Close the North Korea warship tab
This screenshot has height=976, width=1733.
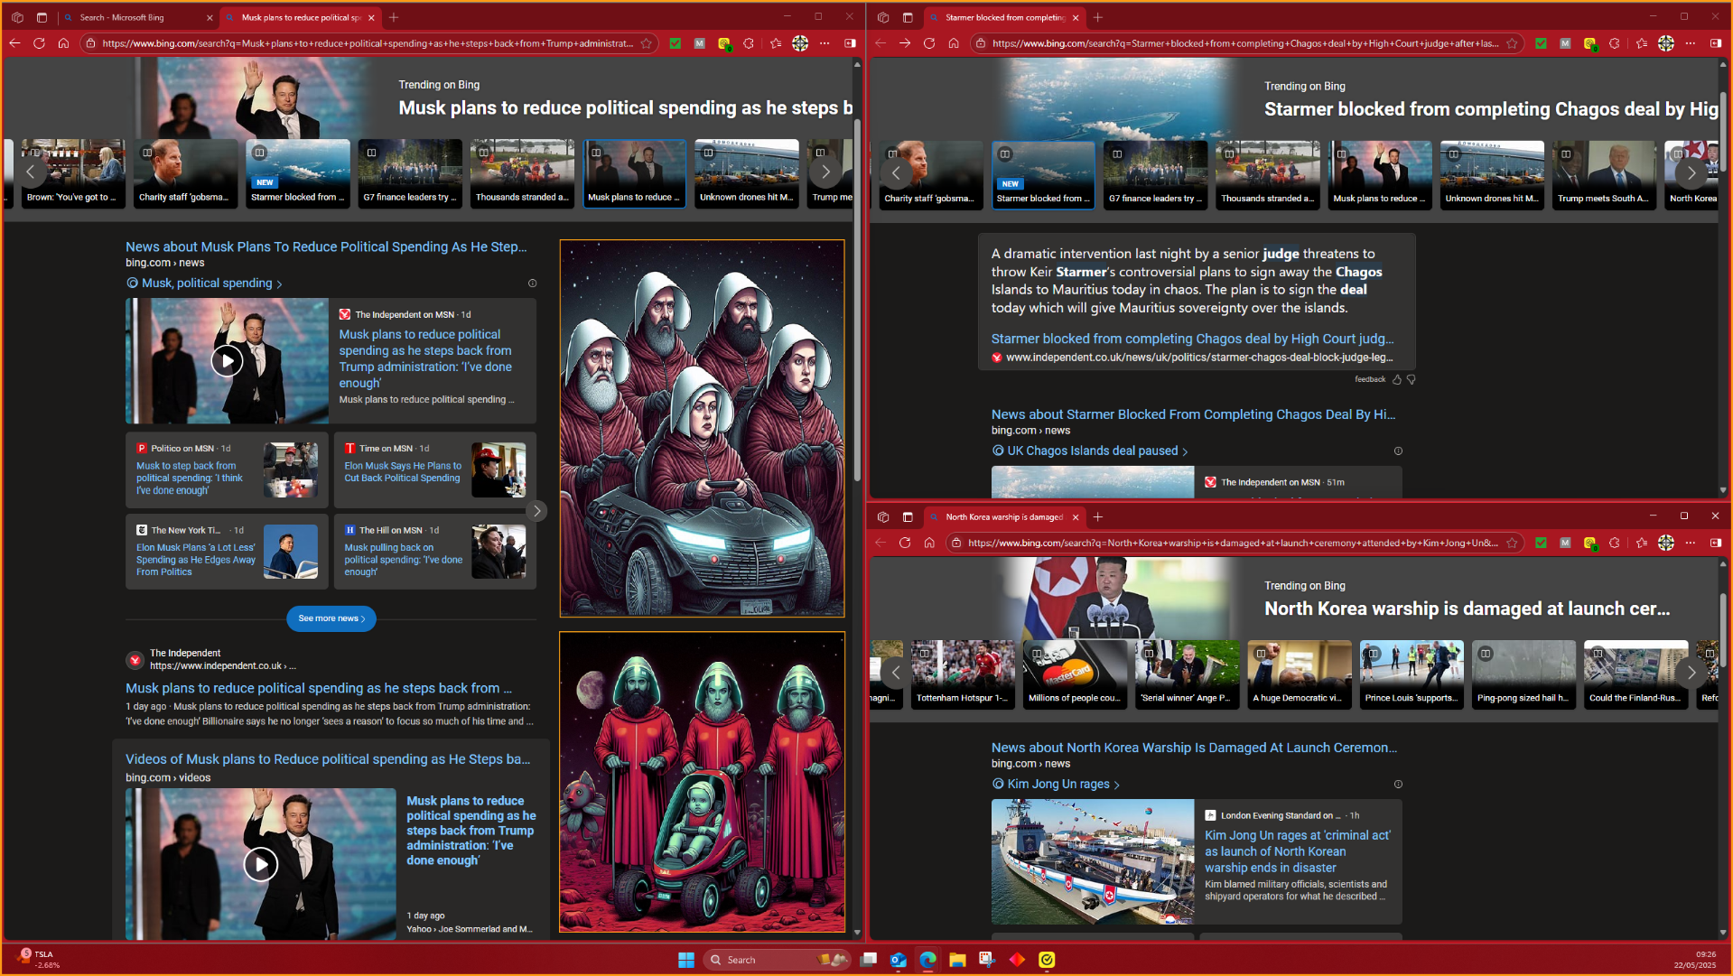(x=1076, y=517)
